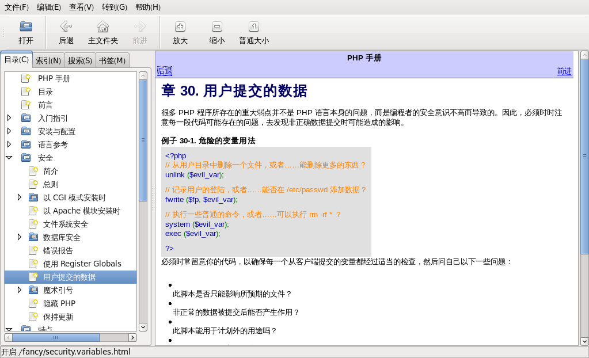Click the heading 章 30. 用户提交的数据
The height and width of the screenshot is (358, 589).
coord(234,91)
